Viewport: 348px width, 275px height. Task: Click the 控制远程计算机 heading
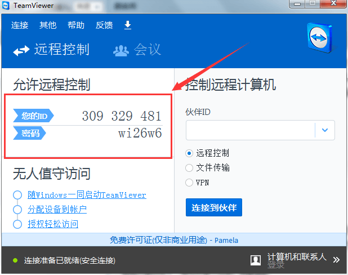point(231,85)
